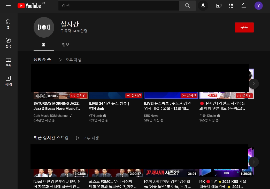The image size is (270, 189).
Task: Click the 실시간 channel name heading
Action: click(70, 24)
